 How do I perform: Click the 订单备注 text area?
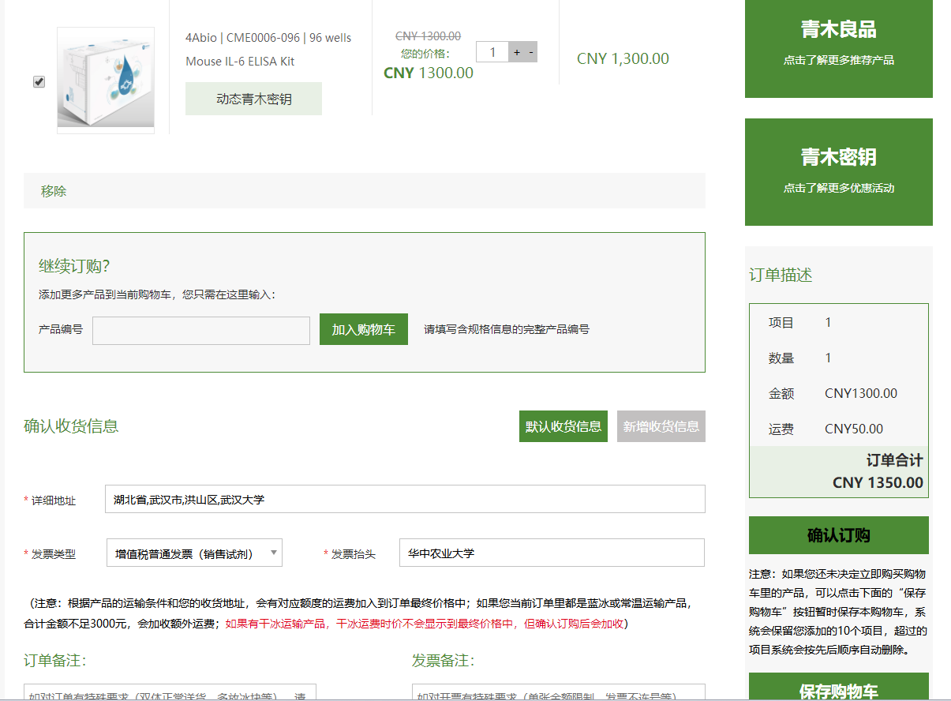coord(170,692)
